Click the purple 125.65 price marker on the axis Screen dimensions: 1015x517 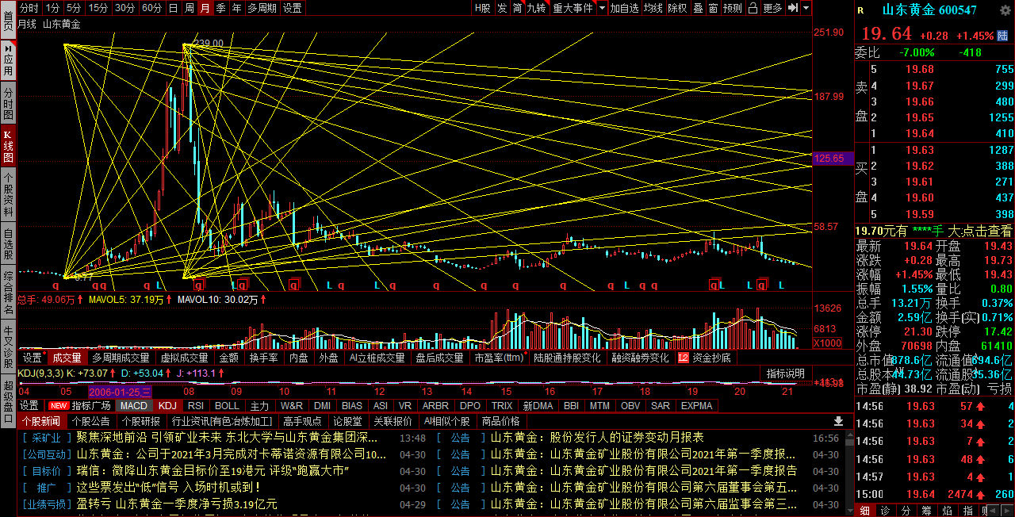(x=829, y=159)
